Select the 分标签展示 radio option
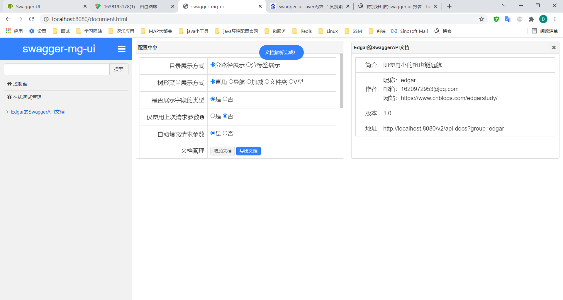The image size is (563, 300). pos(249,65)
